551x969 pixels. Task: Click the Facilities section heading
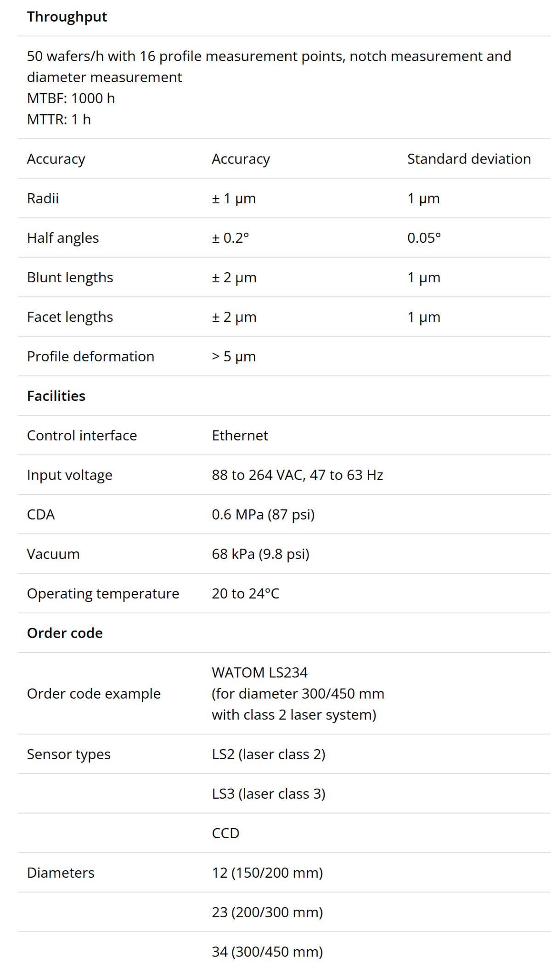pos(56,396)
